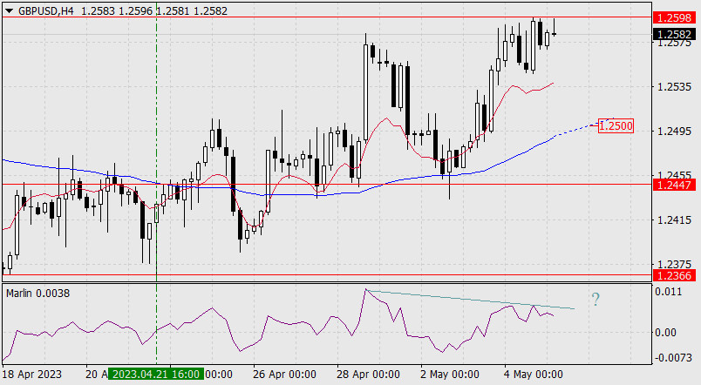Select the 18 Apr 2023 time axis label
The width and height of the screenshot is (701, 385).
pyautogui.click(x=31, y=374)
